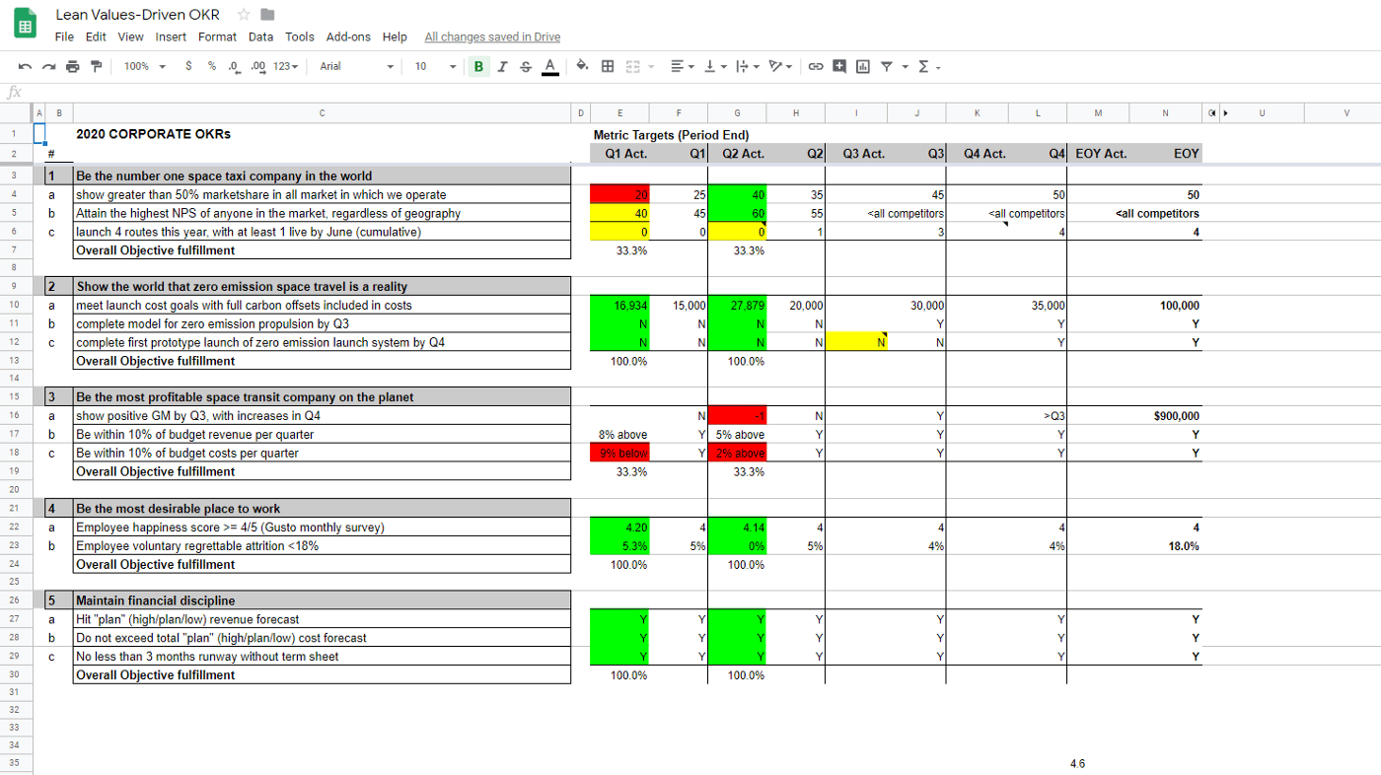Image resolution: width=1381 pixels, height=775 pixels.
Task: Select the '2020 CORPORATE OKRs' cell
Action: (322, 134)
